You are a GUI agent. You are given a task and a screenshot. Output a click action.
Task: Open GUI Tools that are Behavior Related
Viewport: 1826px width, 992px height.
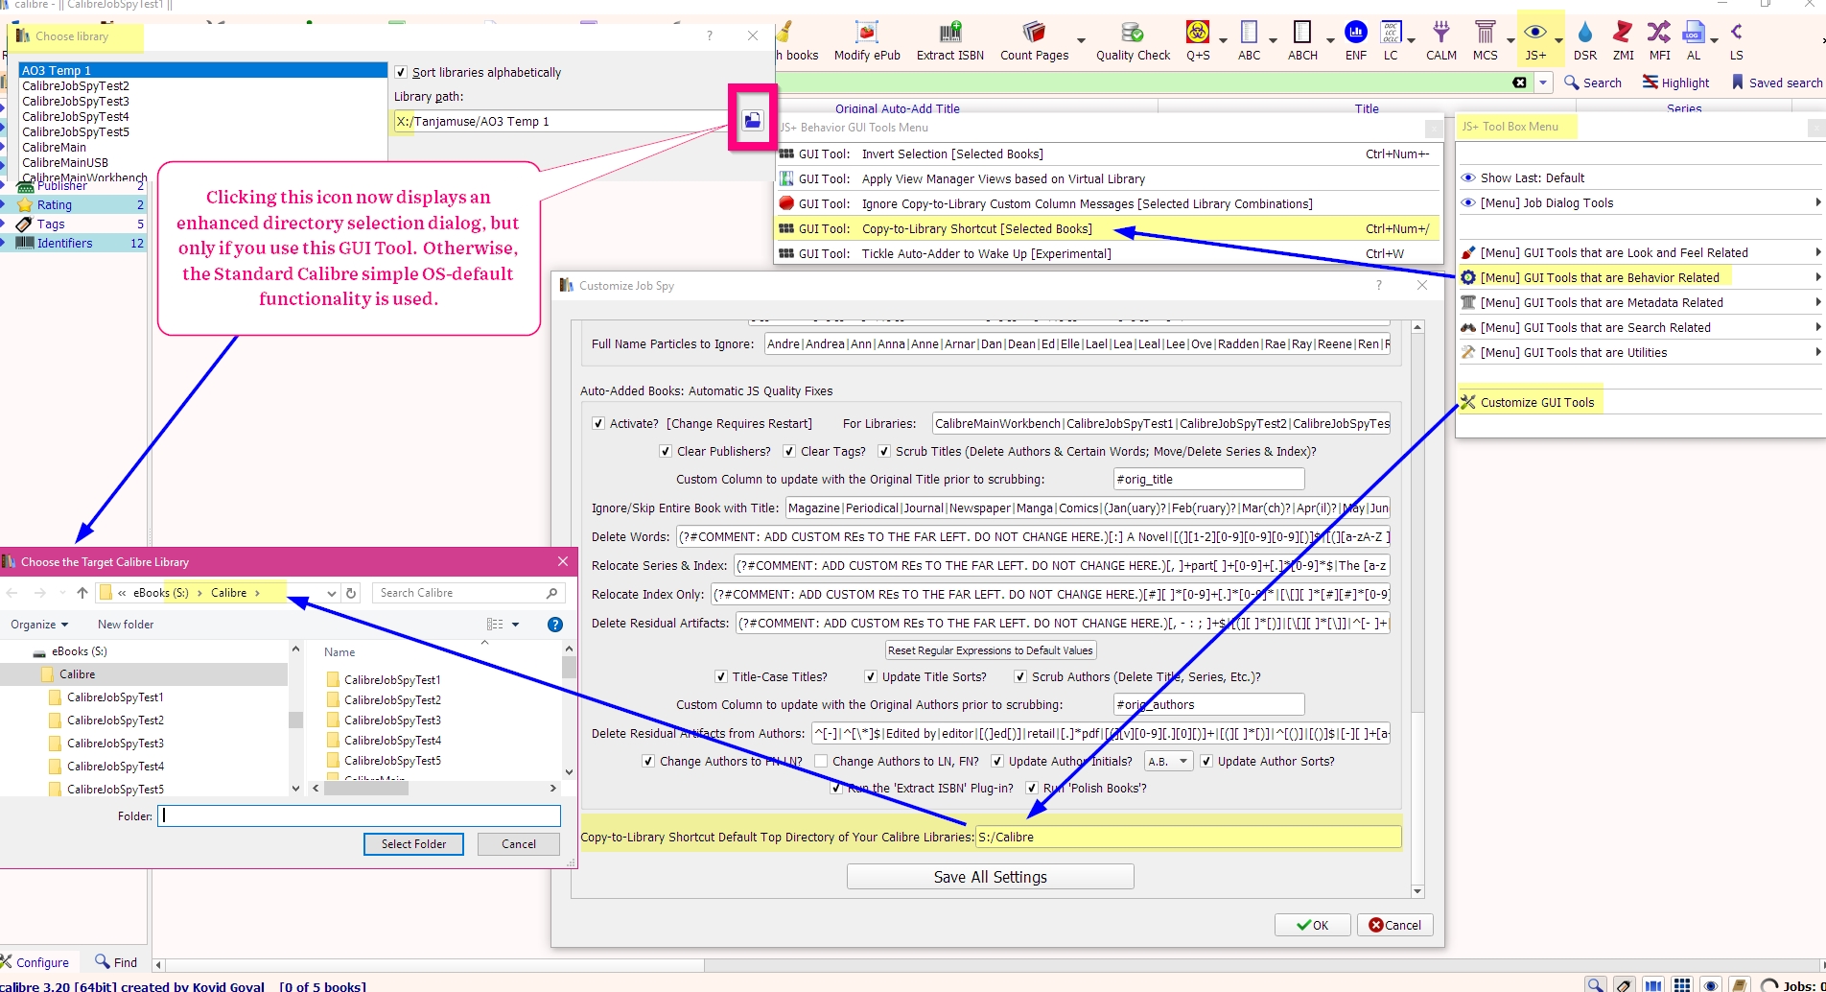1640,277
